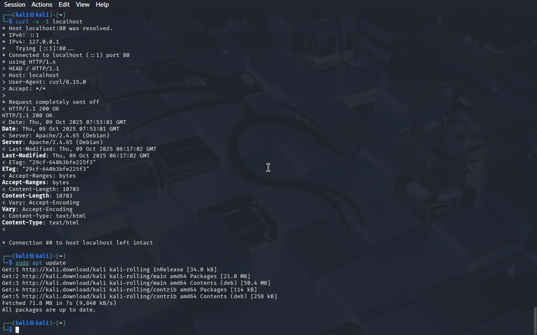Open the Edit menu
Screen dimensions: 537x335
tap(64, 5)
